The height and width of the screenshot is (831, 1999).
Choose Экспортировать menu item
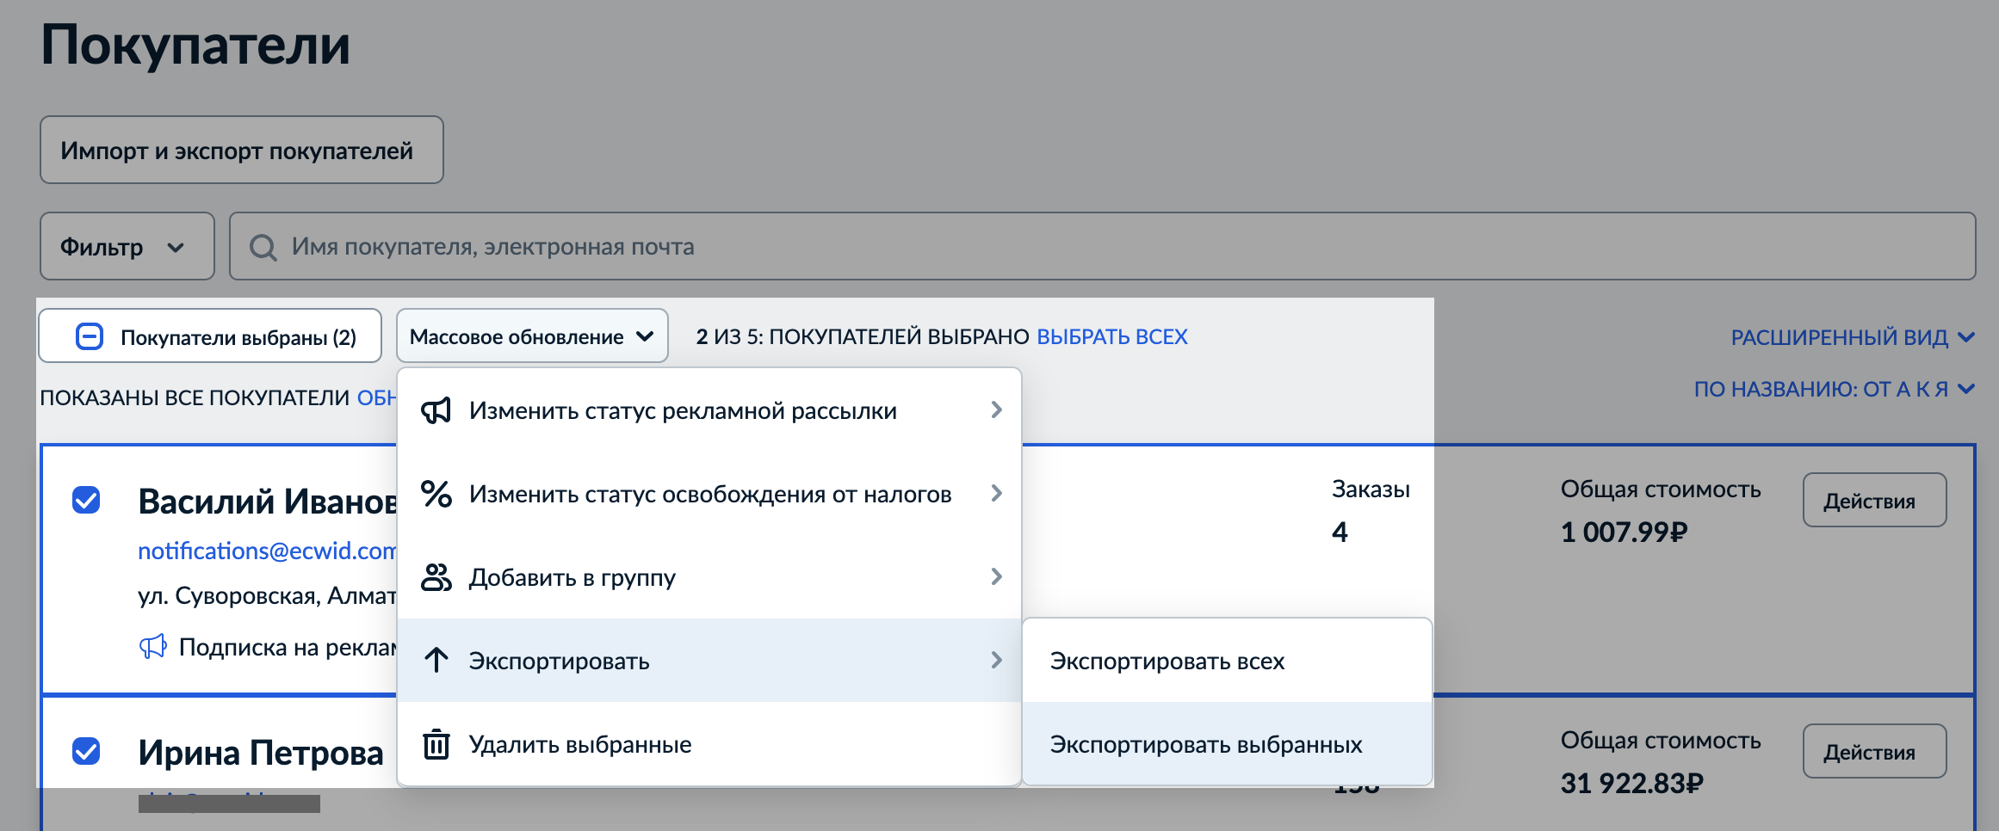[x=709, y=661]
